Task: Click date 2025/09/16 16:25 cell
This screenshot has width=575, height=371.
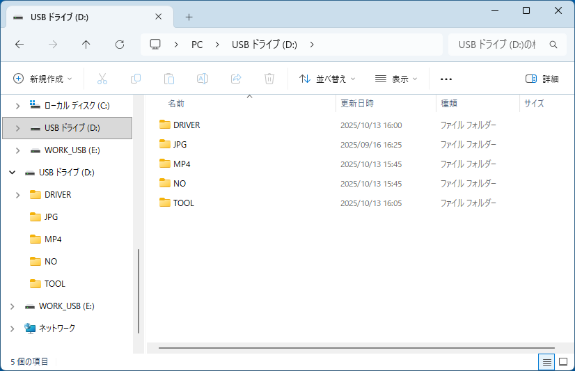Action: tap(371, 145)
